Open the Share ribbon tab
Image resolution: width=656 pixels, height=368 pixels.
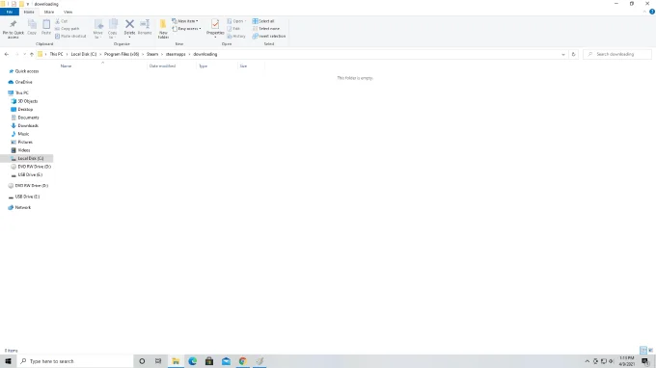(49, 13)
